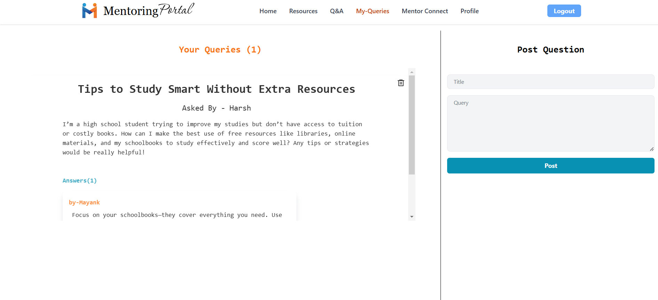Open the Q&A page
The image size is (658, 300).
click(x=336, y=11)
